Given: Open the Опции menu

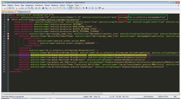Looking at the screenshot, I should tap(47, 5).
